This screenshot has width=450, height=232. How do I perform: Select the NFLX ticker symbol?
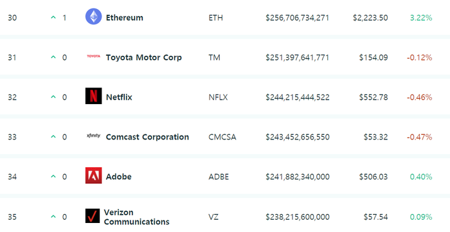click(218, 98)
